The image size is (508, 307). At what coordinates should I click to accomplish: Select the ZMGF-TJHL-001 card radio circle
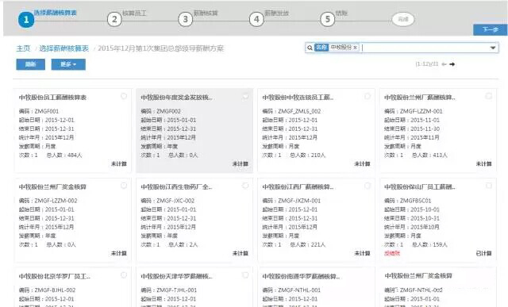pos(245,275)
